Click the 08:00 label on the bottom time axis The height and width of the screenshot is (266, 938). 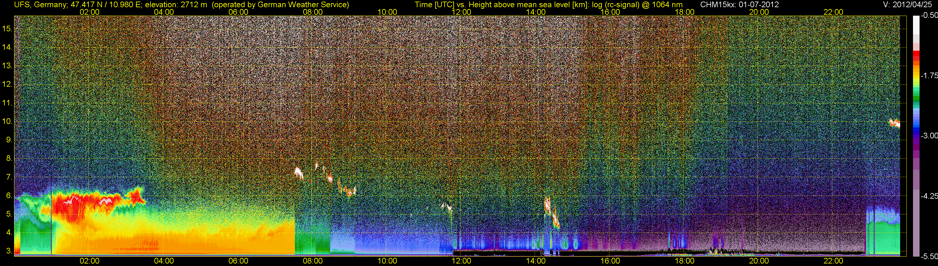(313, 261)
